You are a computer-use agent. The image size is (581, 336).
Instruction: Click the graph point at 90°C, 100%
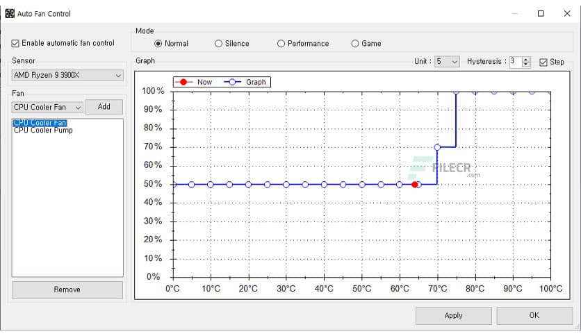(x=513, y=92)
